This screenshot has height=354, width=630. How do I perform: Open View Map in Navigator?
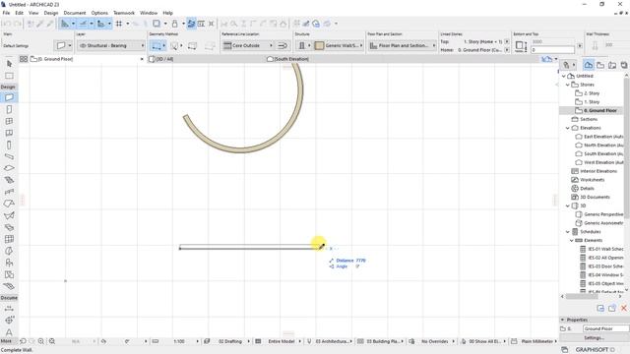pyautogui.click(x=600, y=65)
